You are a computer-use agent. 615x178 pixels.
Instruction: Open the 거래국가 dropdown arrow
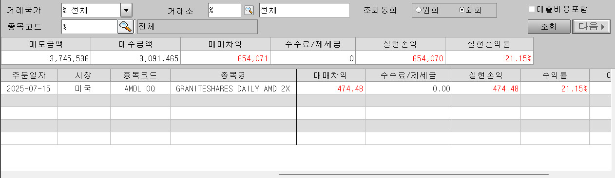point(127,10)
